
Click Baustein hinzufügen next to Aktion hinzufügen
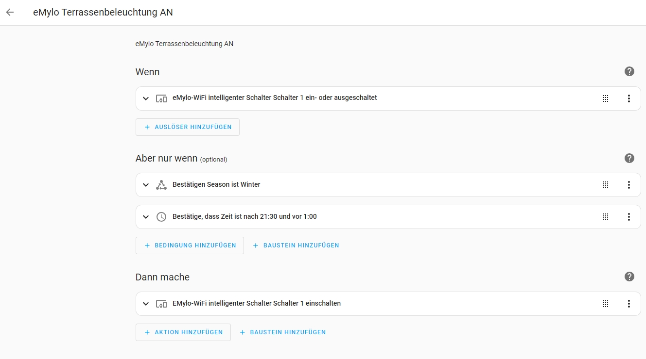[x=283, y=332]
